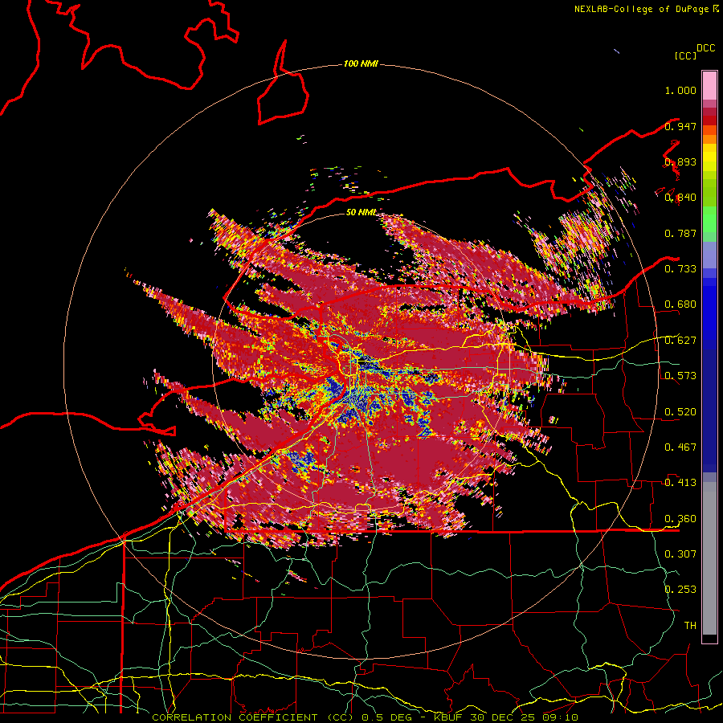Click the 0.680 color scale value
Image resolution: width=723 pixels, height=723 pixels.
coord(680,304)
